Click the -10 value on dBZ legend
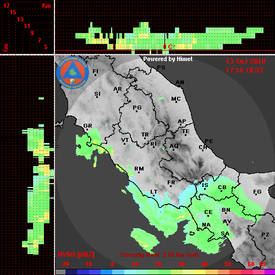The height and width of the screenshot is (275, 275). coord(87,264)
